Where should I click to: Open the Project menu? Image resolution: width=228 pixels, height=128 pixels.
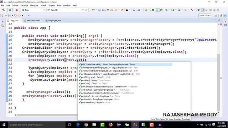[52, 6]
